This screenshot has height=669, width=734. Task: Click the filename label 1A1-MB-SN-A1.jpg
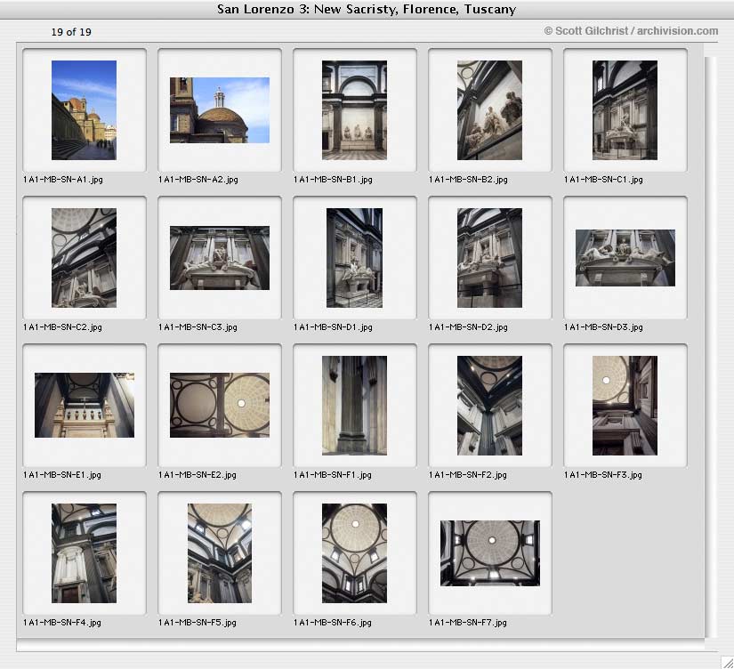point(63,180)
